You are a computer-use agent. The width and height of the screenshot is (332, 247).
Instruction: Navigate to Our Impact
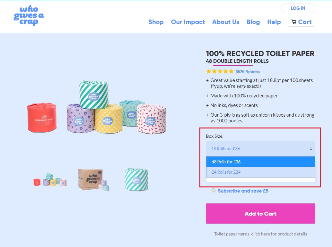click(188, 22)
